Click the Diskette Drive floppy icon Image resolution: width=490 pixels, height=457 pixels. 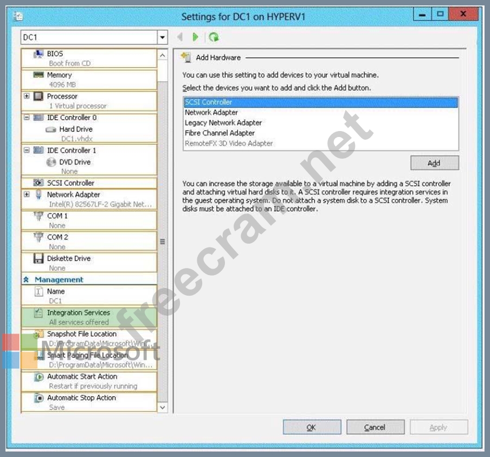click(38, 258)
